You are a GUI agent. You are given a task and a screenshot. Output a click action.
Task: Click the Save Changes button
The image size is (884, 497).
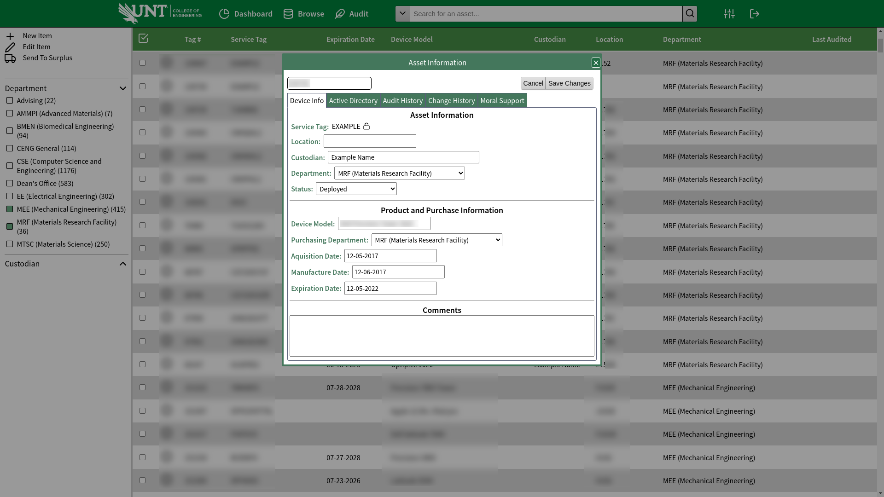570,83
